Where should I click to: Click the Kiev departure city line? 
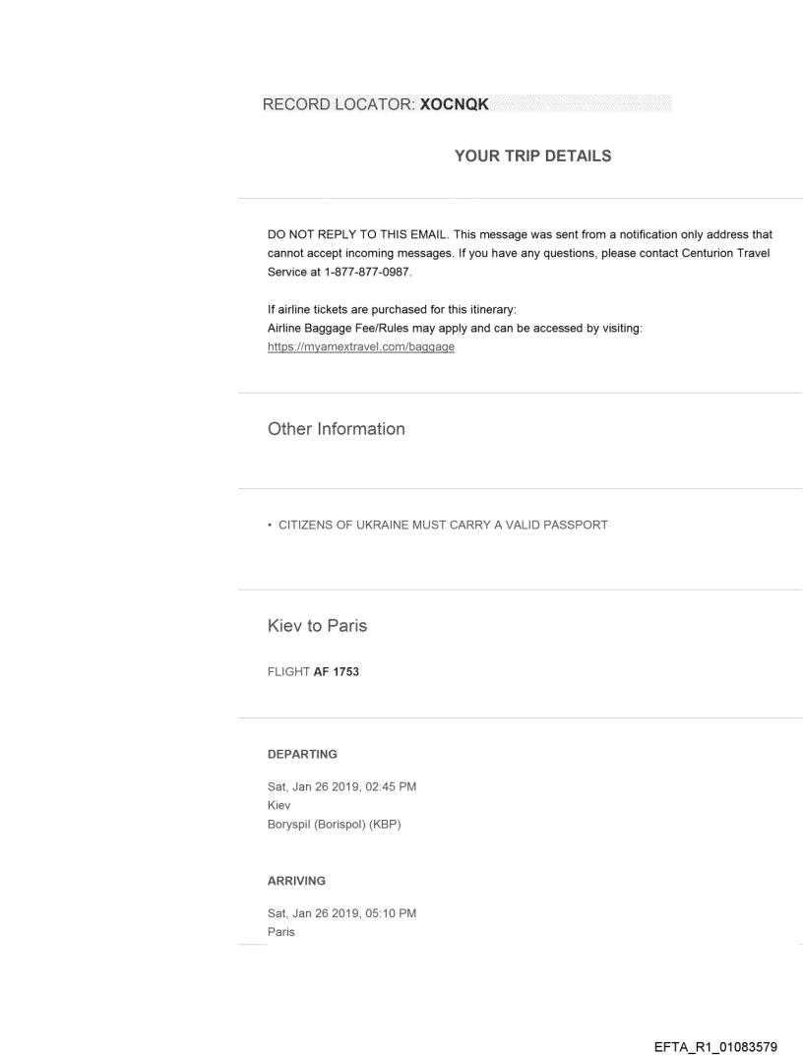tap(278, 803)
